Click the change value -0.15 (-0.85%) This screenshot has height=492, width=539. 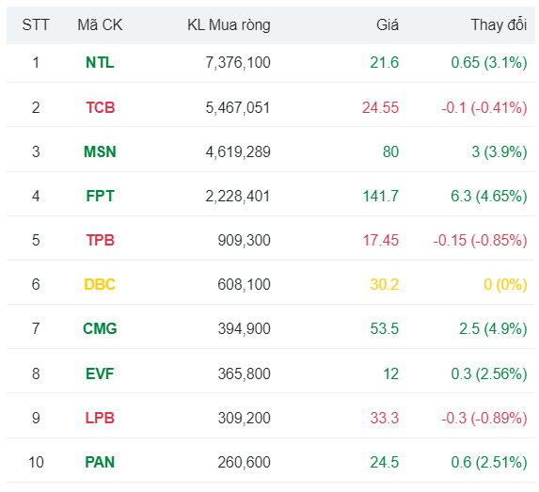480,240
